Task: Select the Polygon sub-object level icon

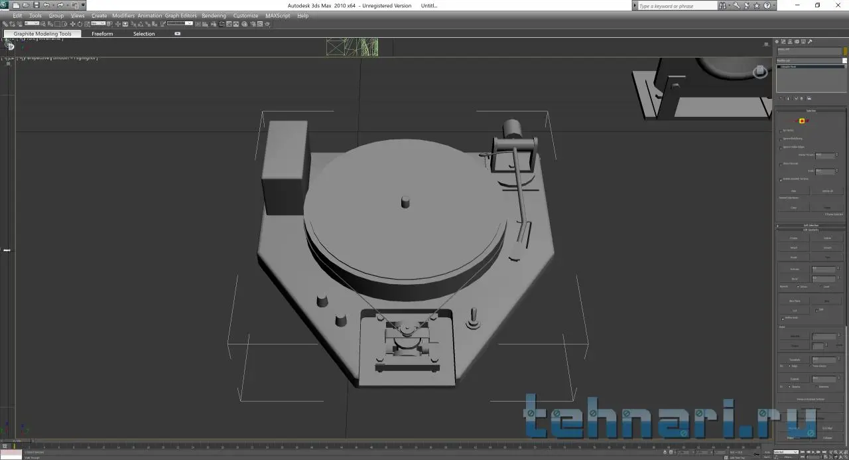Action: [802, 121]
